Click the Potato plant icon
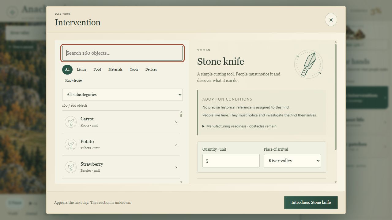This screenshot has width=392, height=220. 71,145
